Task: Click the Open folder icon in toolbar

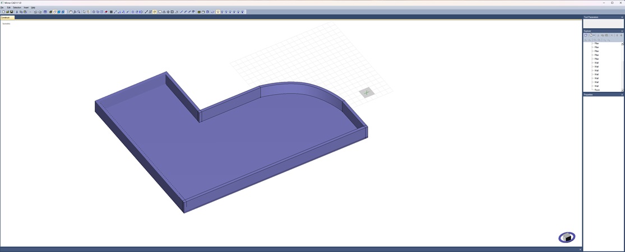Action: point(8,12)
